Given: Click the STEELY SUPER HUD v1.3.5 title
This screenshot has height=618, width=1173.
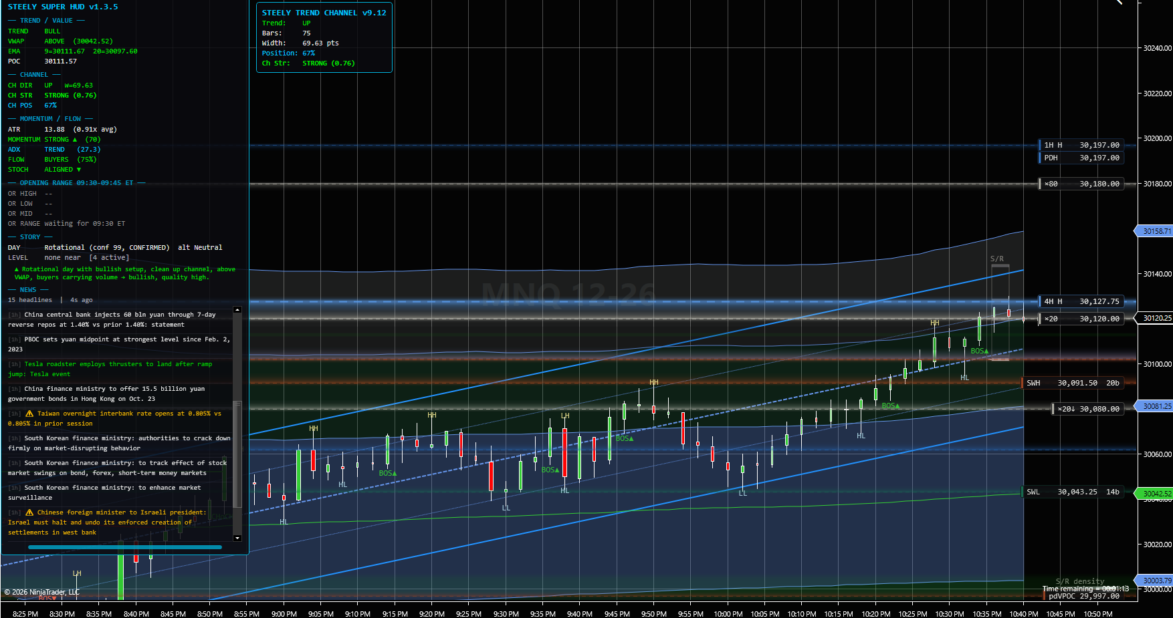Looking at the screenshot, I should click(63, 7).
